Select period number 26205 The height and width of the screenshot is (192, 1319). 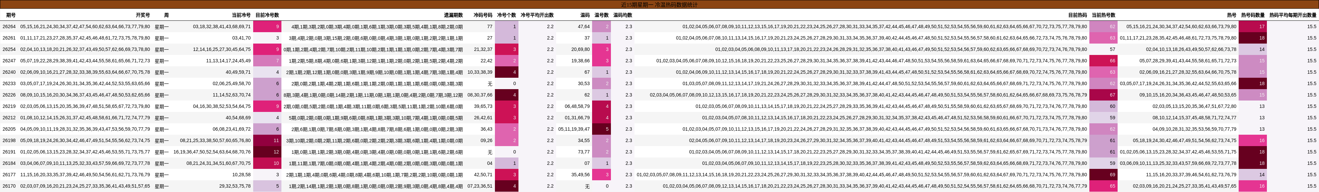point(9,129)
